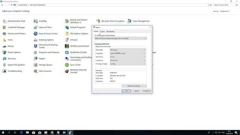The width and height of the screenshot is (240, 135).
Task: Switch to the Formats tab
Action: point(96,31)
